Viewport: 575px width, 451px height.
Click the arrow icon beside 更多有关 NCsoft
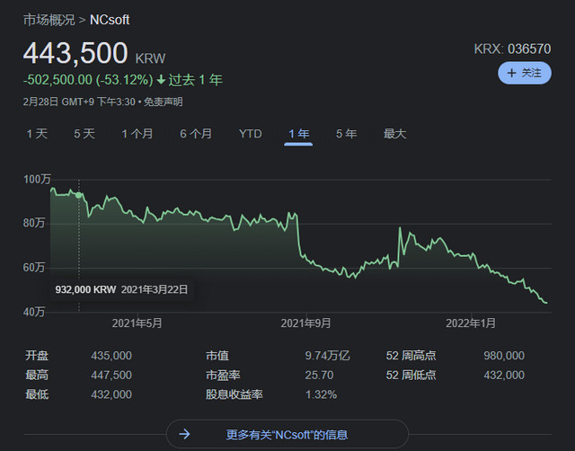(184, 434)
